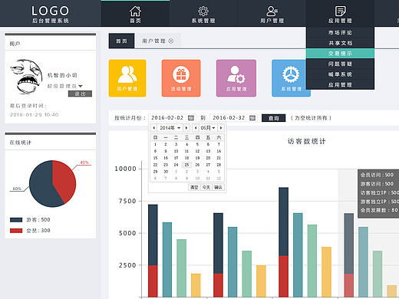Open the 06月 month dropdown in calendar
The image size is (399, 299).
tap(208, 128)
